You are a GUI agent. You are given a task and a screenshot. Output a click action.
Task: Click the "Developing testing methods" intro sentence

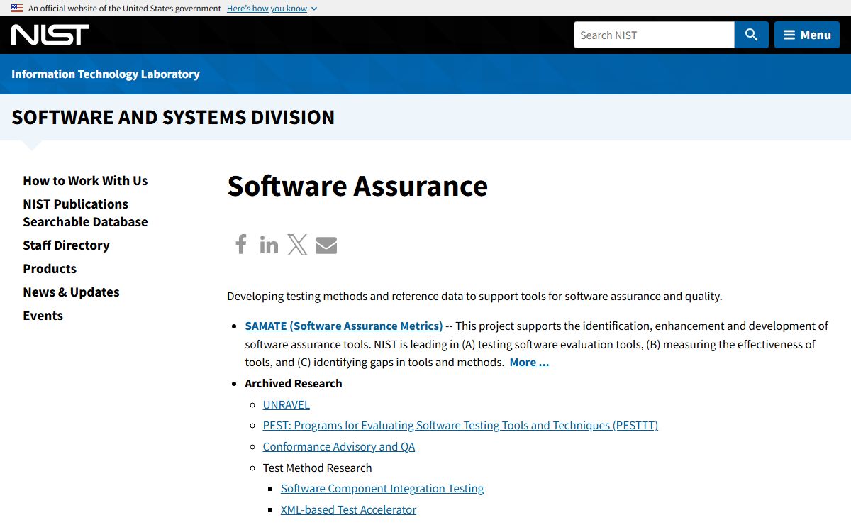point(474,296)
